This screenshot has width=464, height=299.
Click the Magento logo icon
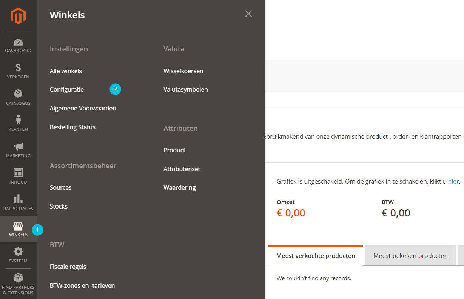click(18, 16)
